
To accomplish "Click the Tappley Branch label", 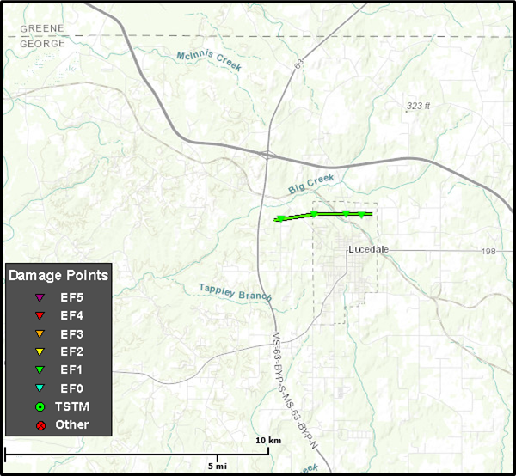I will point(235,292).
